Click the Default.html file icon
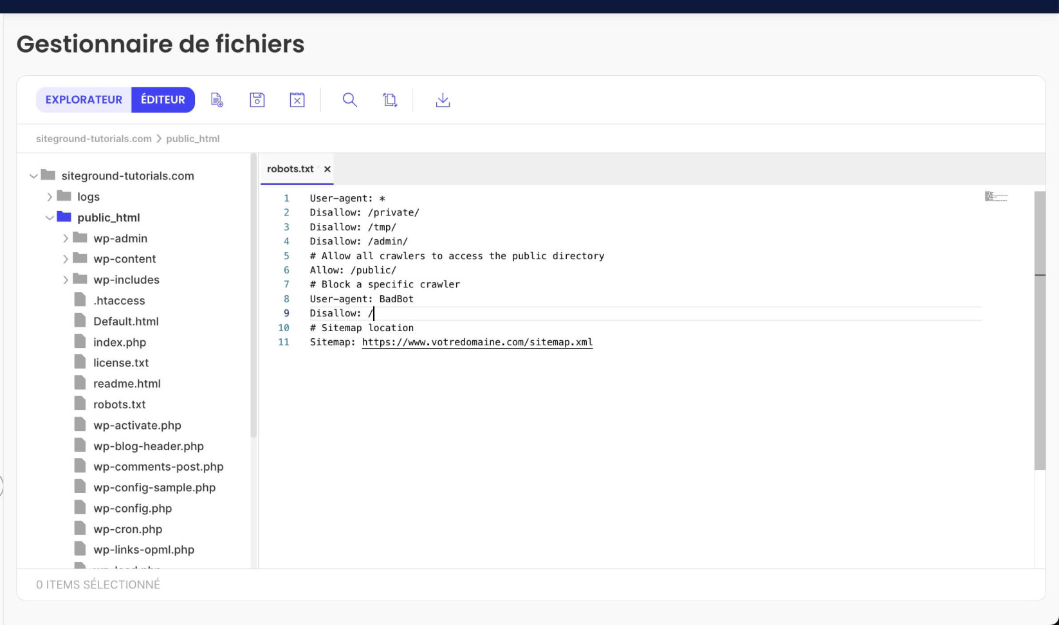 [80, 320]
